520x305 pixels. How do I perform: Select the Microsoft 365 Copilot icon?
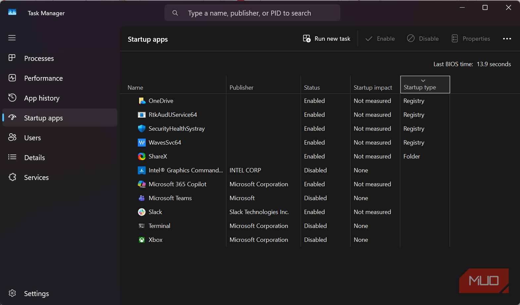142,184
